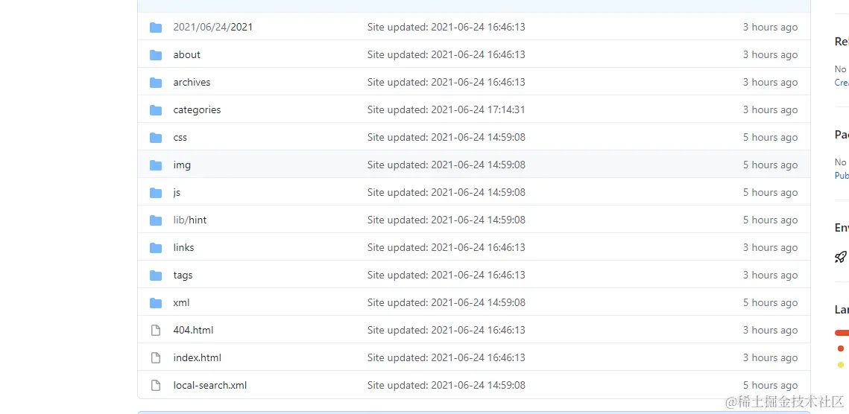
Task: Click the file icon beside 404.html
Action: click(156, 330)
